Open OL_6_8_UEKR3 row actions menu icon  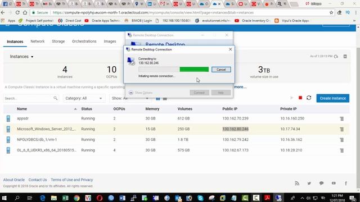341,150
